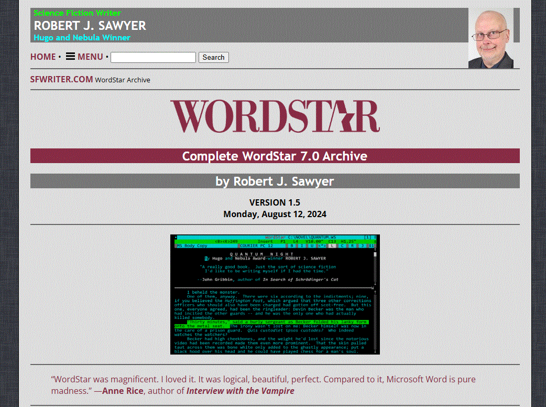Open the MENU text link
Image resolution: width=546 pixels, height=407 pixels.
90,57
